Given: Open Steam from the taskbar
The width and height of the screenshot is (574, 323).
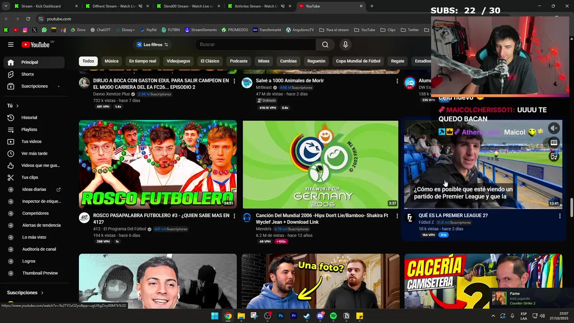Looking at the screenshot, I should click(307, 316).
